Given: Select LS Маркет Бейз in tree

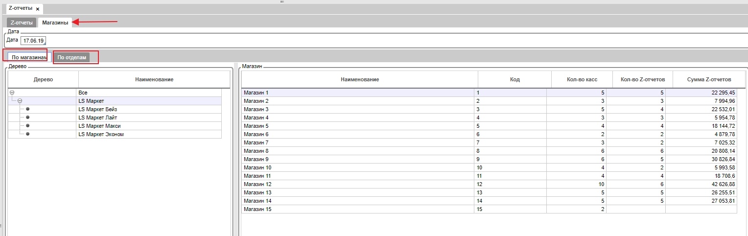Looking at the screenshot, I should tap(97, 109).
